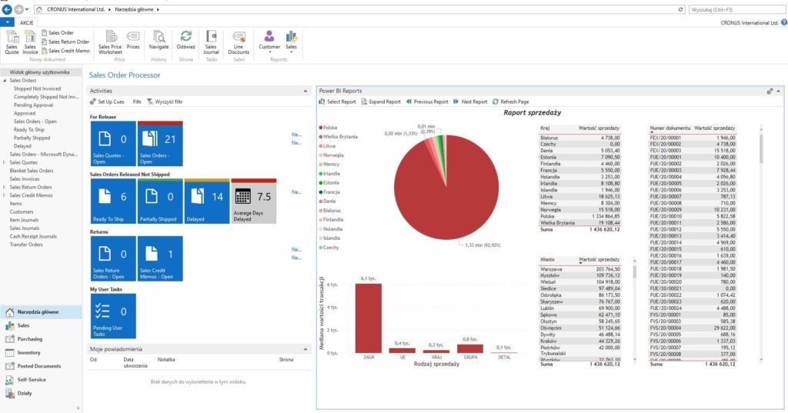Open the Self-Service navigation menu
The height and width of the screenshot is (413, 788).
coord(41,380)
